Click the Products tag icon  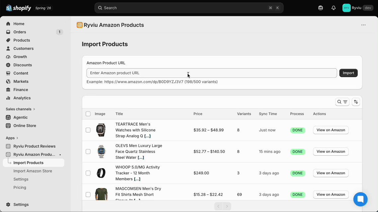click(8, 40)
